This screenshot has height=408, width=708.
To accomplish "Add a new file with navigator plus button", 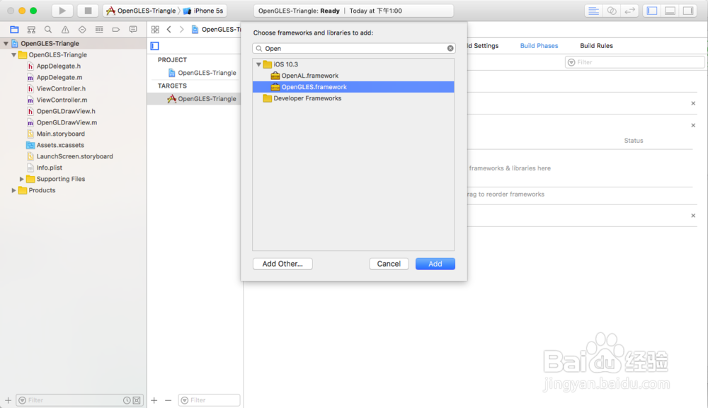I will [x=8, y=400].
